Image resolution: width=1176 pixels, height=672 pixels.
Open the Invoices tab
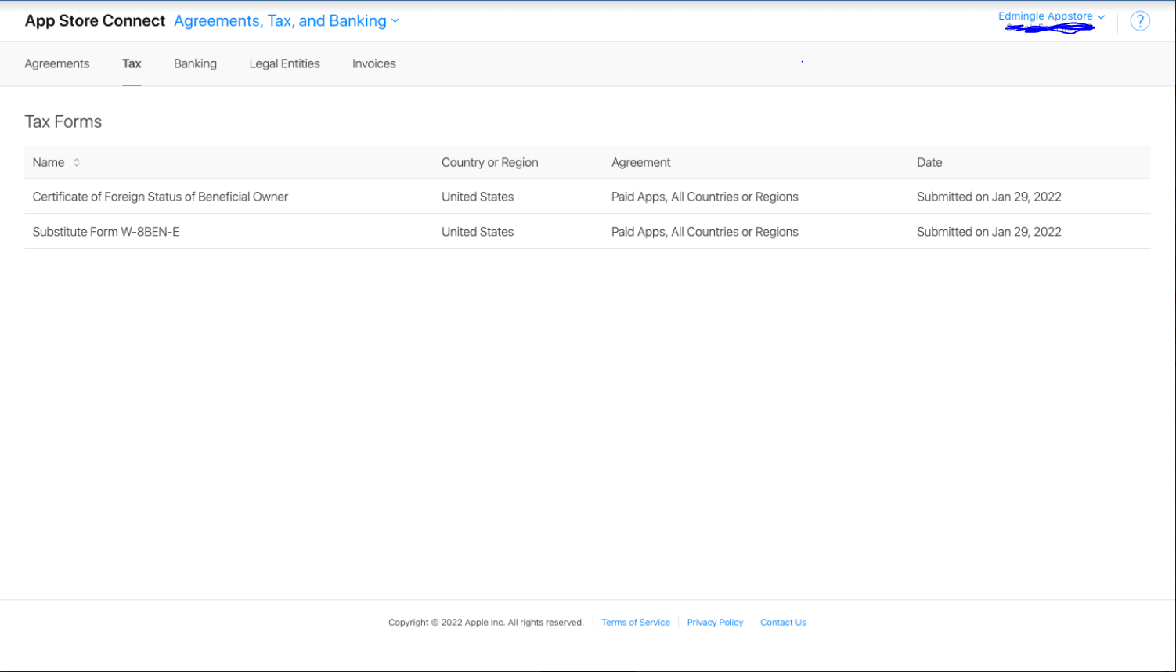pyautogui.click(x=373, y=64)
